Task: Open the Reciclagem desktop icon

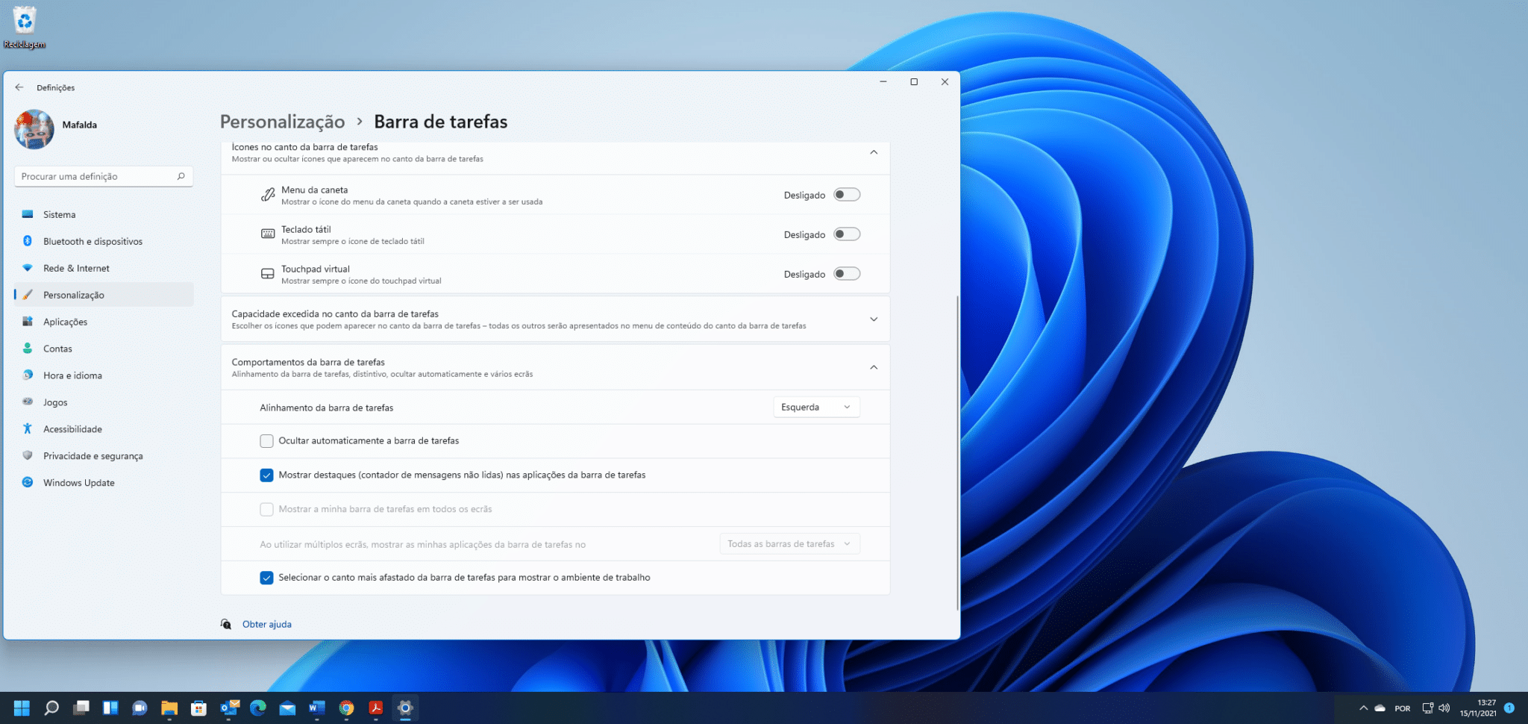Action: click(25, 27)
